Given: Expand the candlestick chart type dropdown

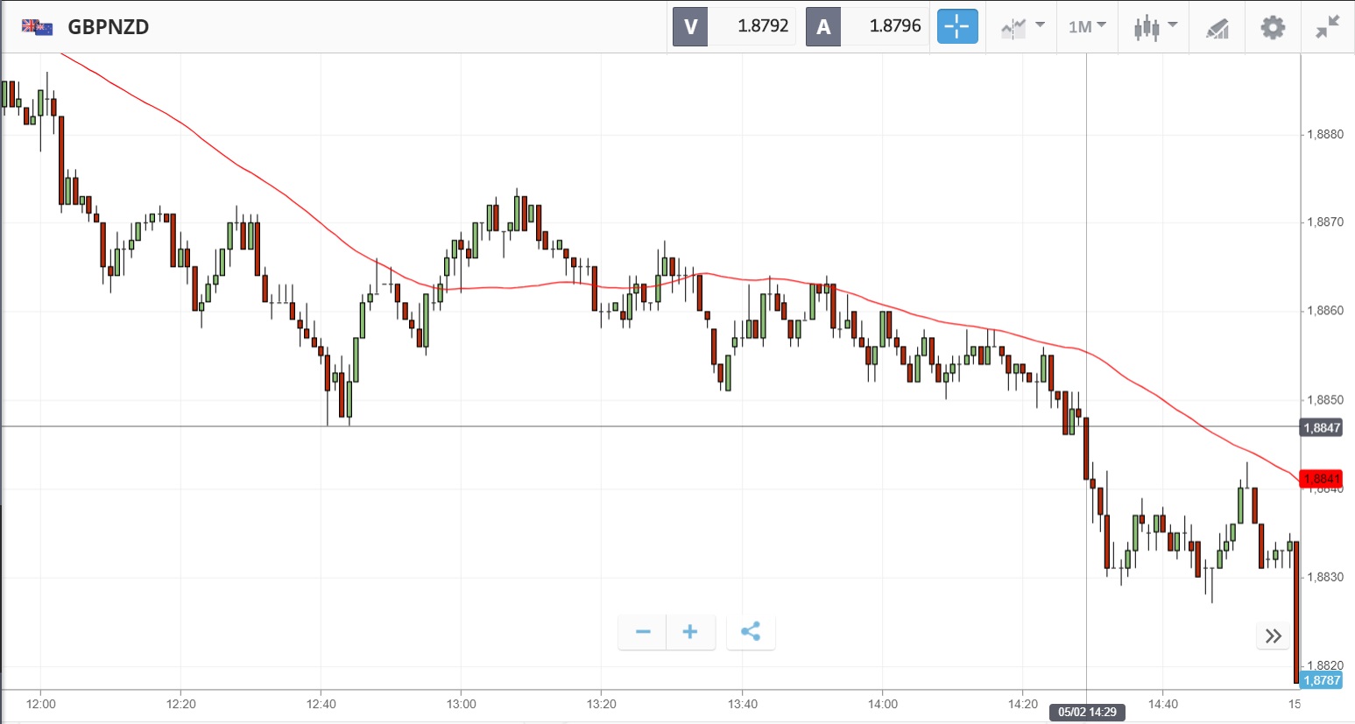Looking at the screenshot, I should pyautogui.click(x=1155, y=26).
